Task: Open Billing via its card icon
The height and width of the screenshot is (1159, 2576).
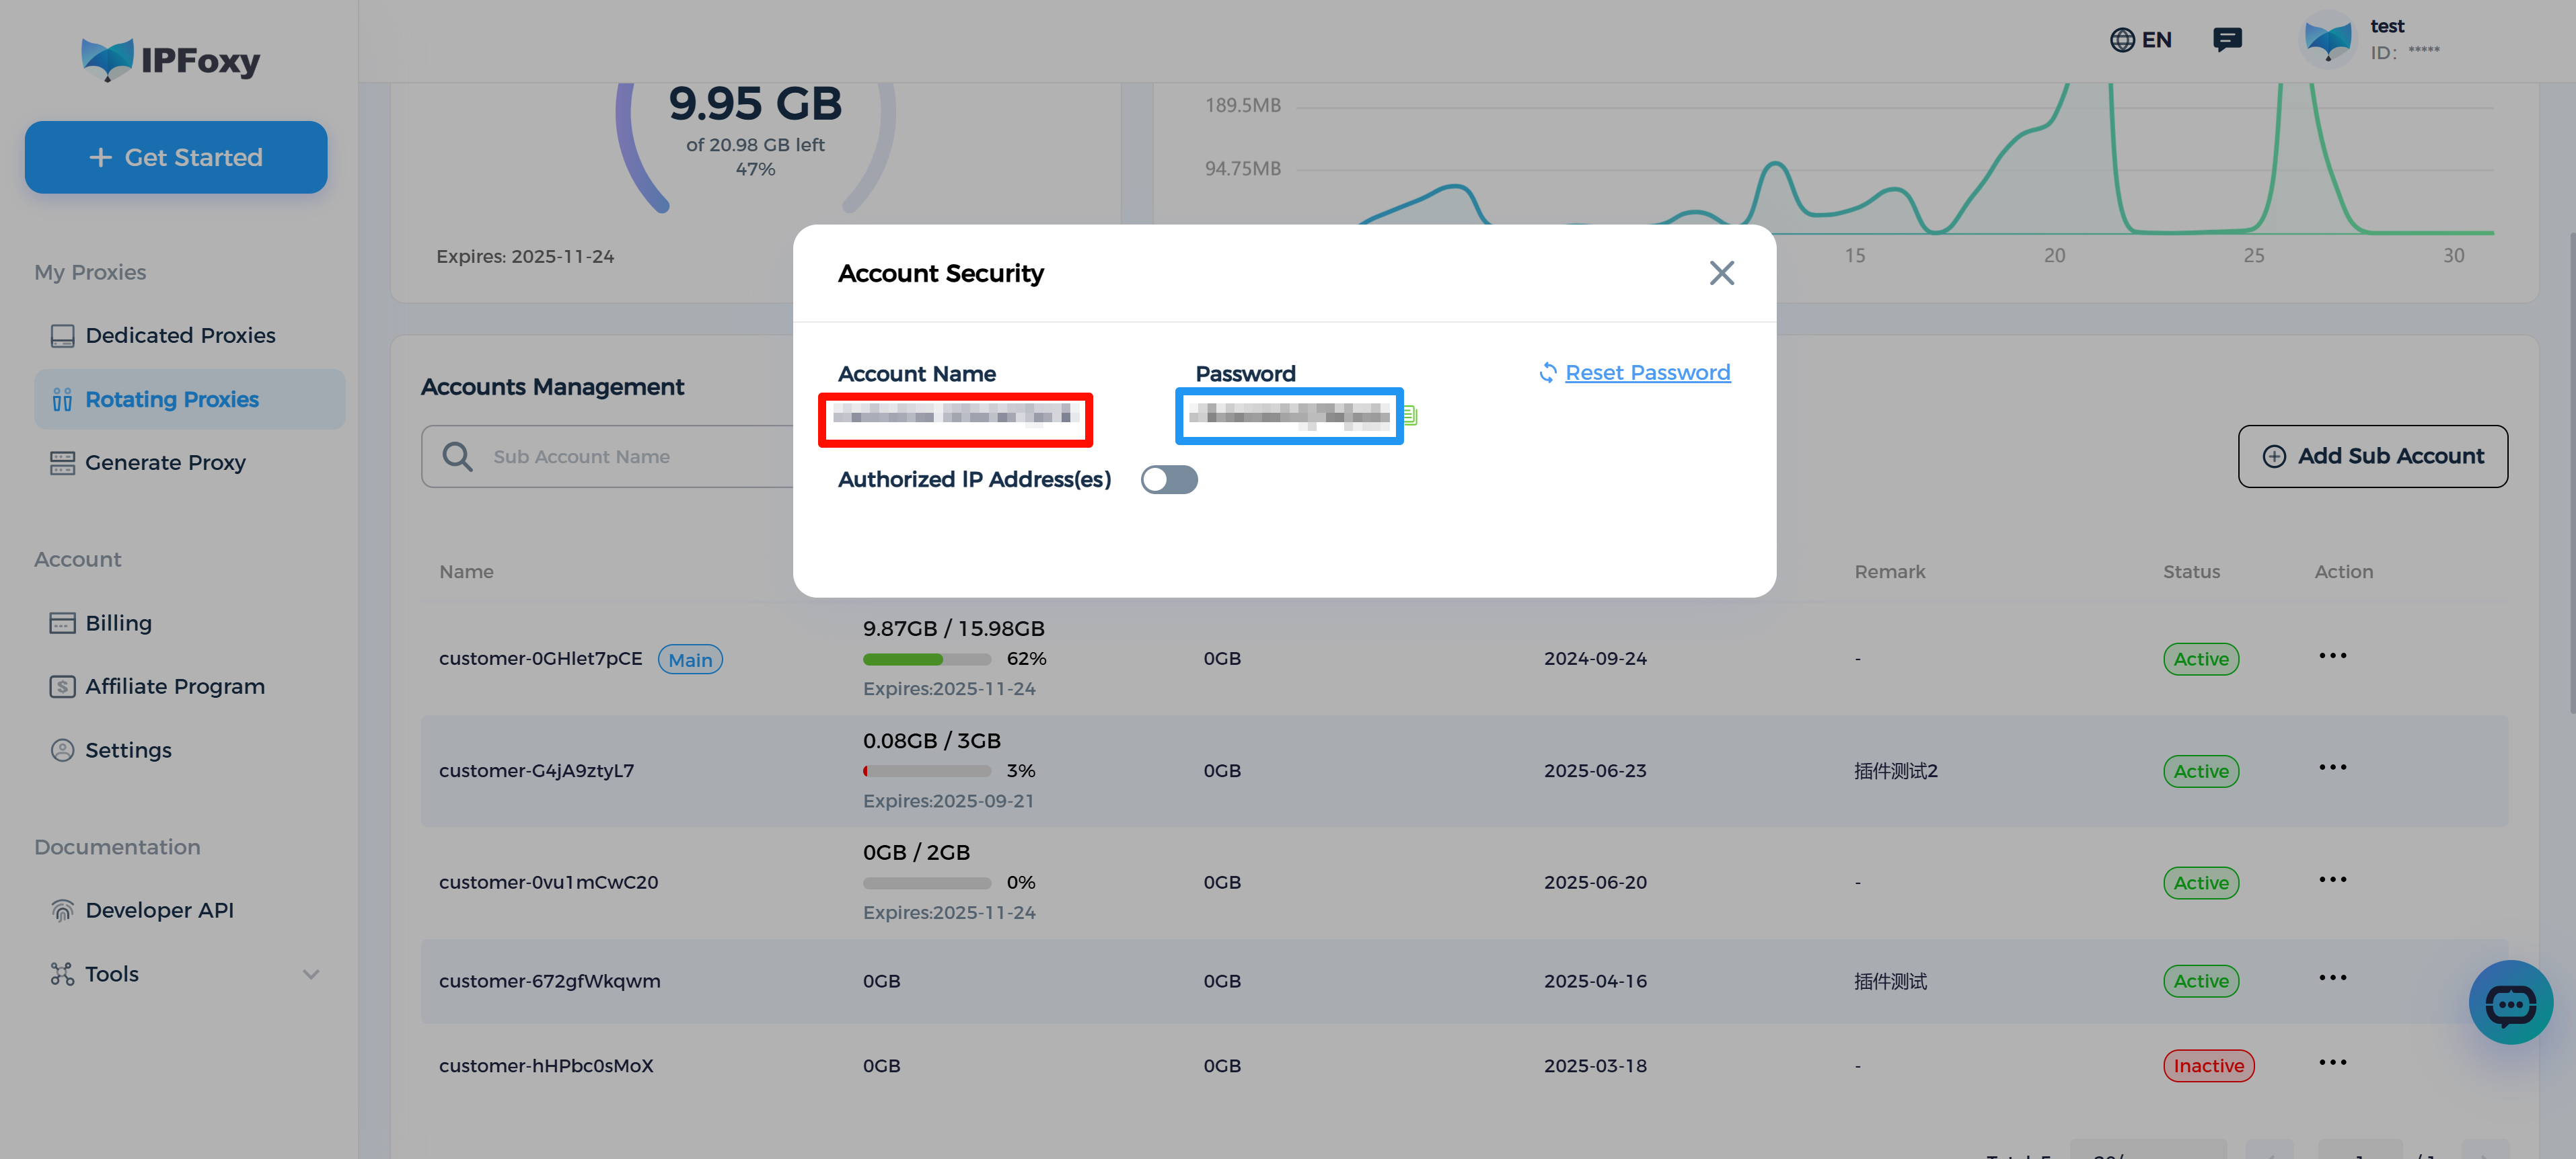Action: (x=62, y=623)
